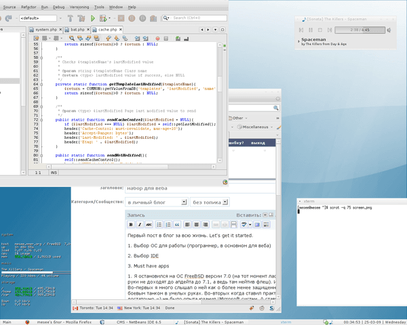Open the Source menu
407x325 pixels.
pos(9,7)
